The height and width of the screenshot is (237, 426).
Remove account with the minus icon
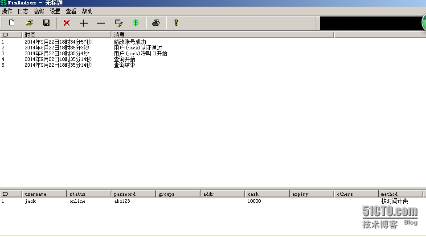point(101,23)
